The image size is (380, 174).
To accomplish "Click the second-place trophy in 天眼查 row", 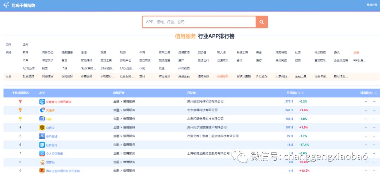I will pyautogui.click(x=20, y=110).
